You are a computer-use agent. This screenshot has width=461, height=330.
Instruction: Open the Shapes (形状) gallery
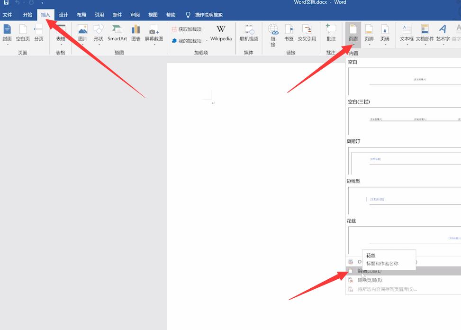coord(99,33)
